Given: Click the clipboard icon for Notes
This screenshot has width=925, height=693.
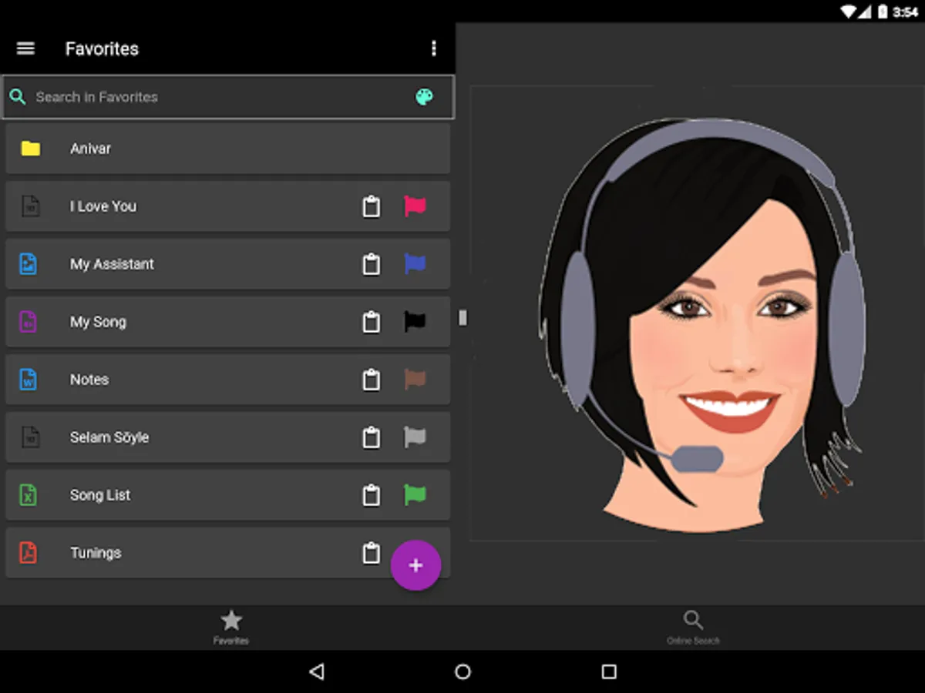Looking at the screenshot, I should pyautogui.click(x=371, y=380).
